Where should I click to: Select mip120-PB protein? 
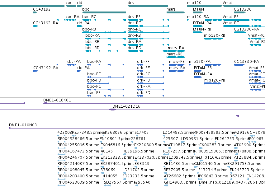pyautogui.click(x=213, y=83)
